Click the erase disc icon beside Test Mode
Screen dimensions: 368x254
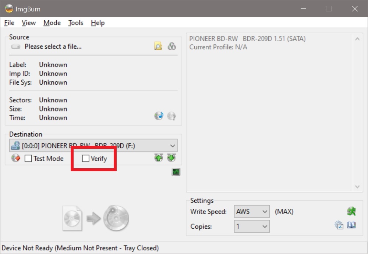[16, 158]
